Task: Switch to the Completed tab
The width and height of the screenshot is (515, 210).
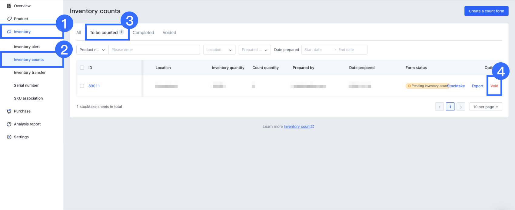Action: coord(143,33)
